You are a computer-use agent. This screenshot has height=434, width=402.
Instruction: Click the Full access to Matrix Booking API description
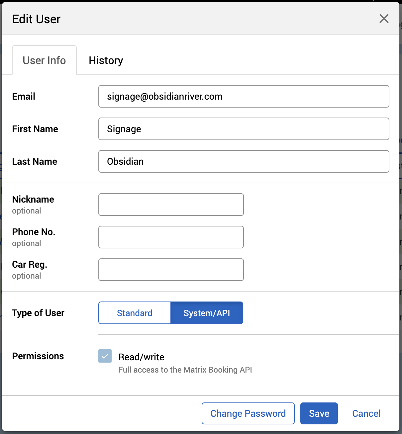tap(185, 370)
